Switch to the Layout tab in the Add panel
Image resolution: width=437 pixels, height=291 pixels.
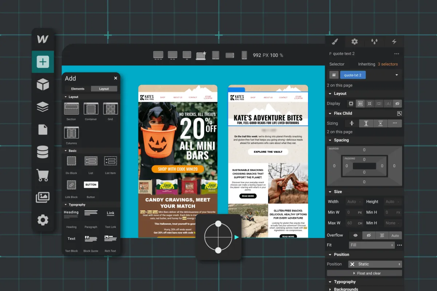(104, 89)
